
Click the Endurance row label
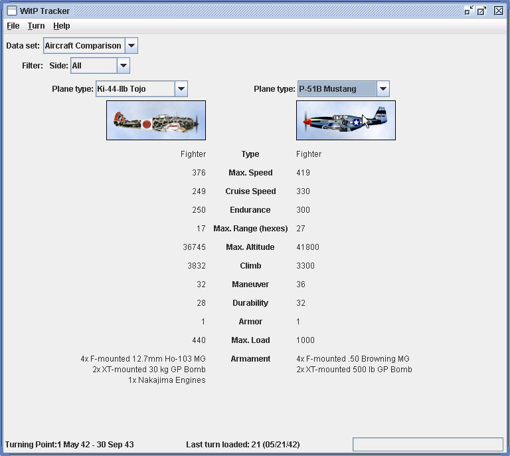coord(250,209)
